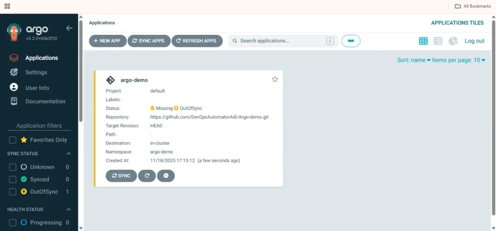Check the Synced sync status filter
The image size is (496, 231).
click(x=13, y=179)
